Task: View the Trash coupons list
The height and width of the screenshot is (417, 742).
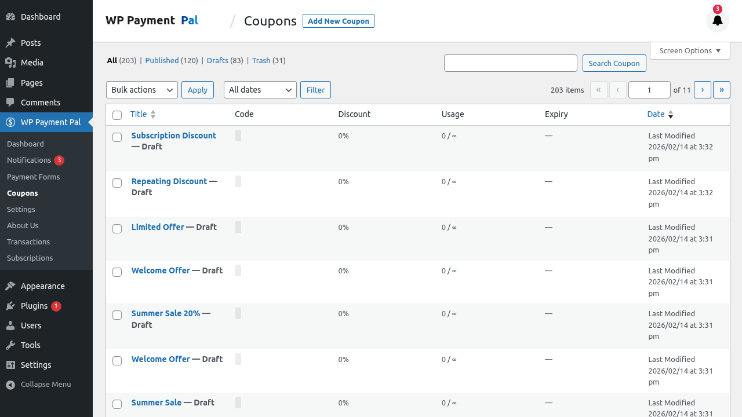Action: pyautogui.click(x=261, y=60)
